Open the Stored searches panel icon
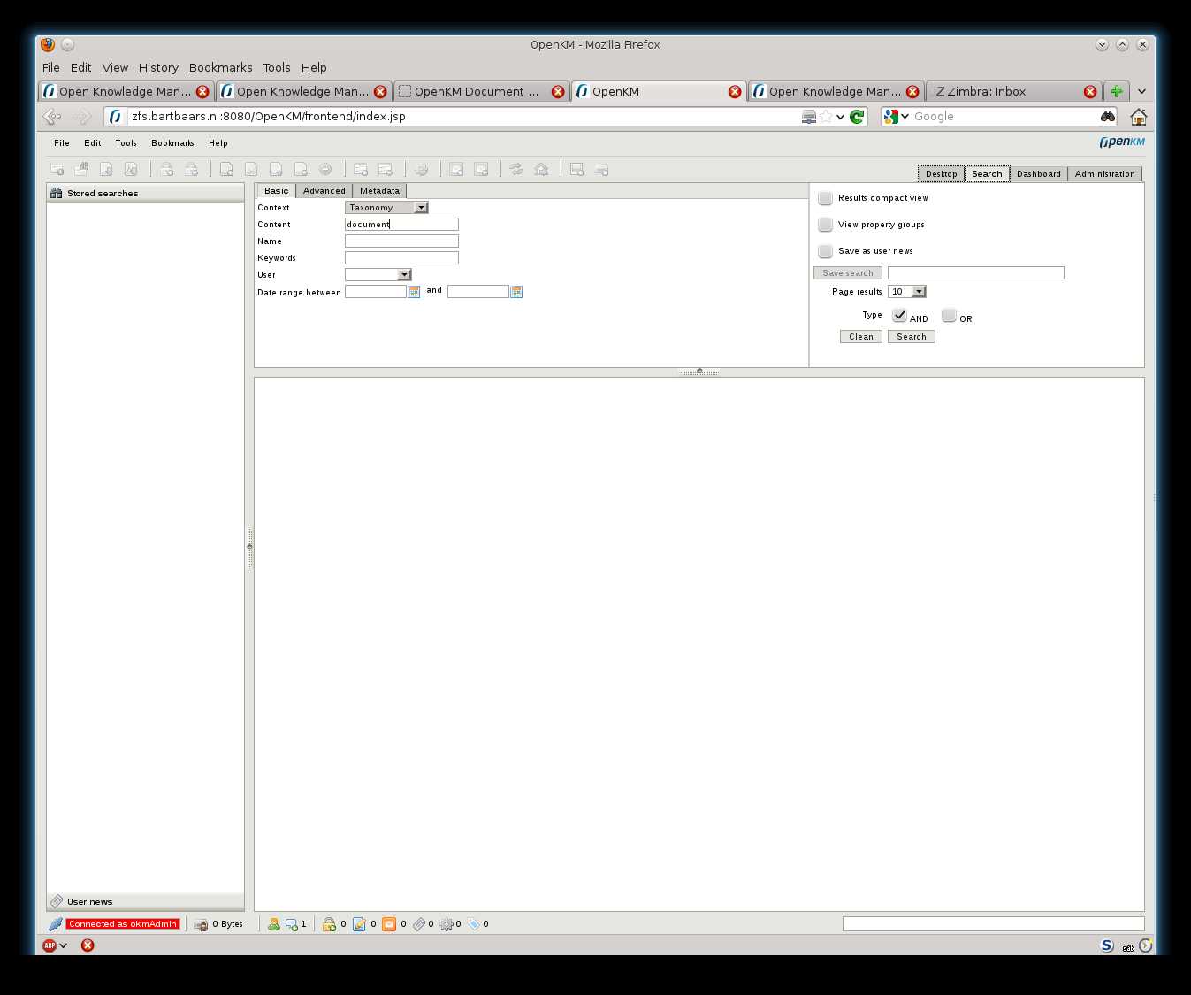This screenshot has width=1191, height=995. [57, 193]
